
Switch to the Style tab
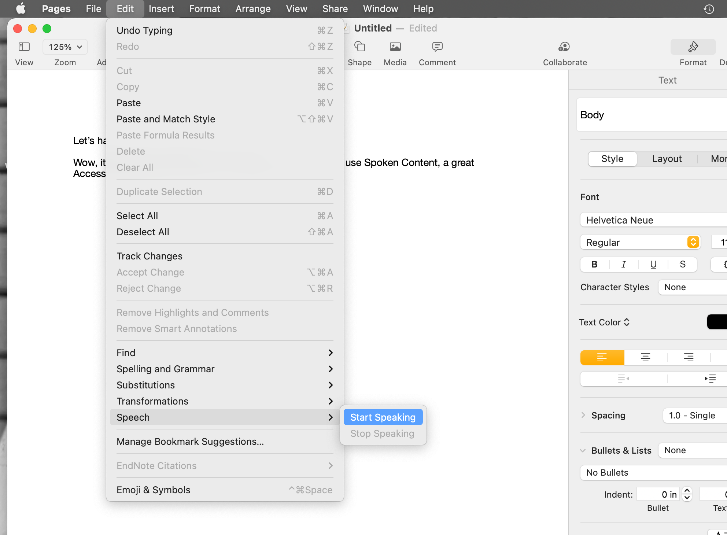[x=612, y=159]
